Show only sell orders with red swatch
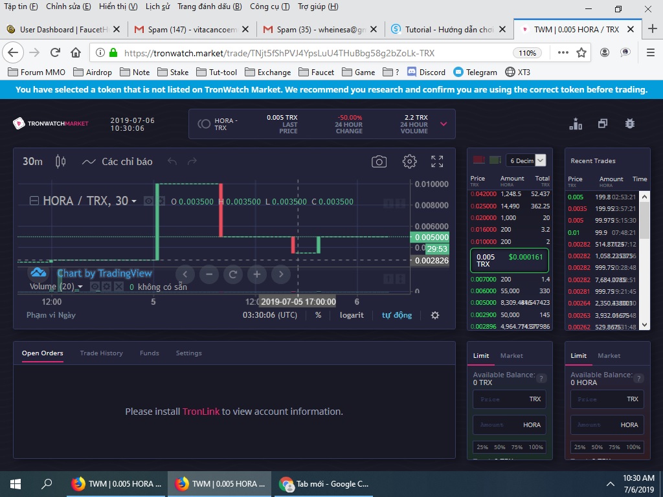Image resolution: width=663 pixels, height=497 pixels. coord(479,160)
